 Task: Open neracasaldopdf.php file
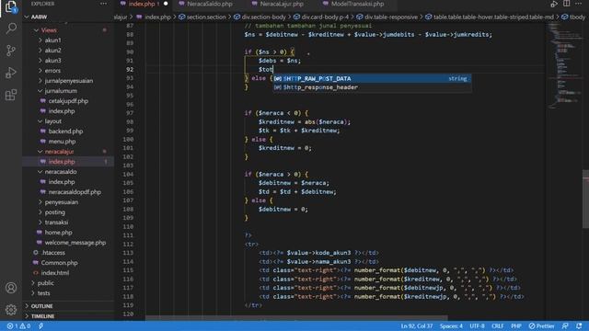(x=75, y=192)
